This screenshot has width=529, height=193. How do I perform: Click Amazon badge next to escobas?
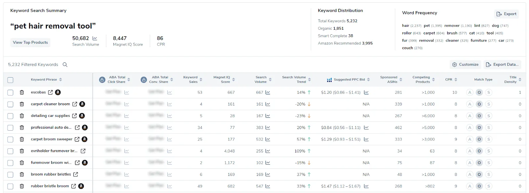pos(58,92)
